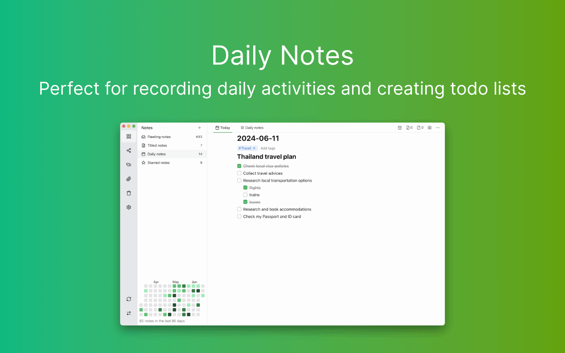Open settings gear icon in sidebar
The width and height of the screenshot is (565, 353).
129,207
